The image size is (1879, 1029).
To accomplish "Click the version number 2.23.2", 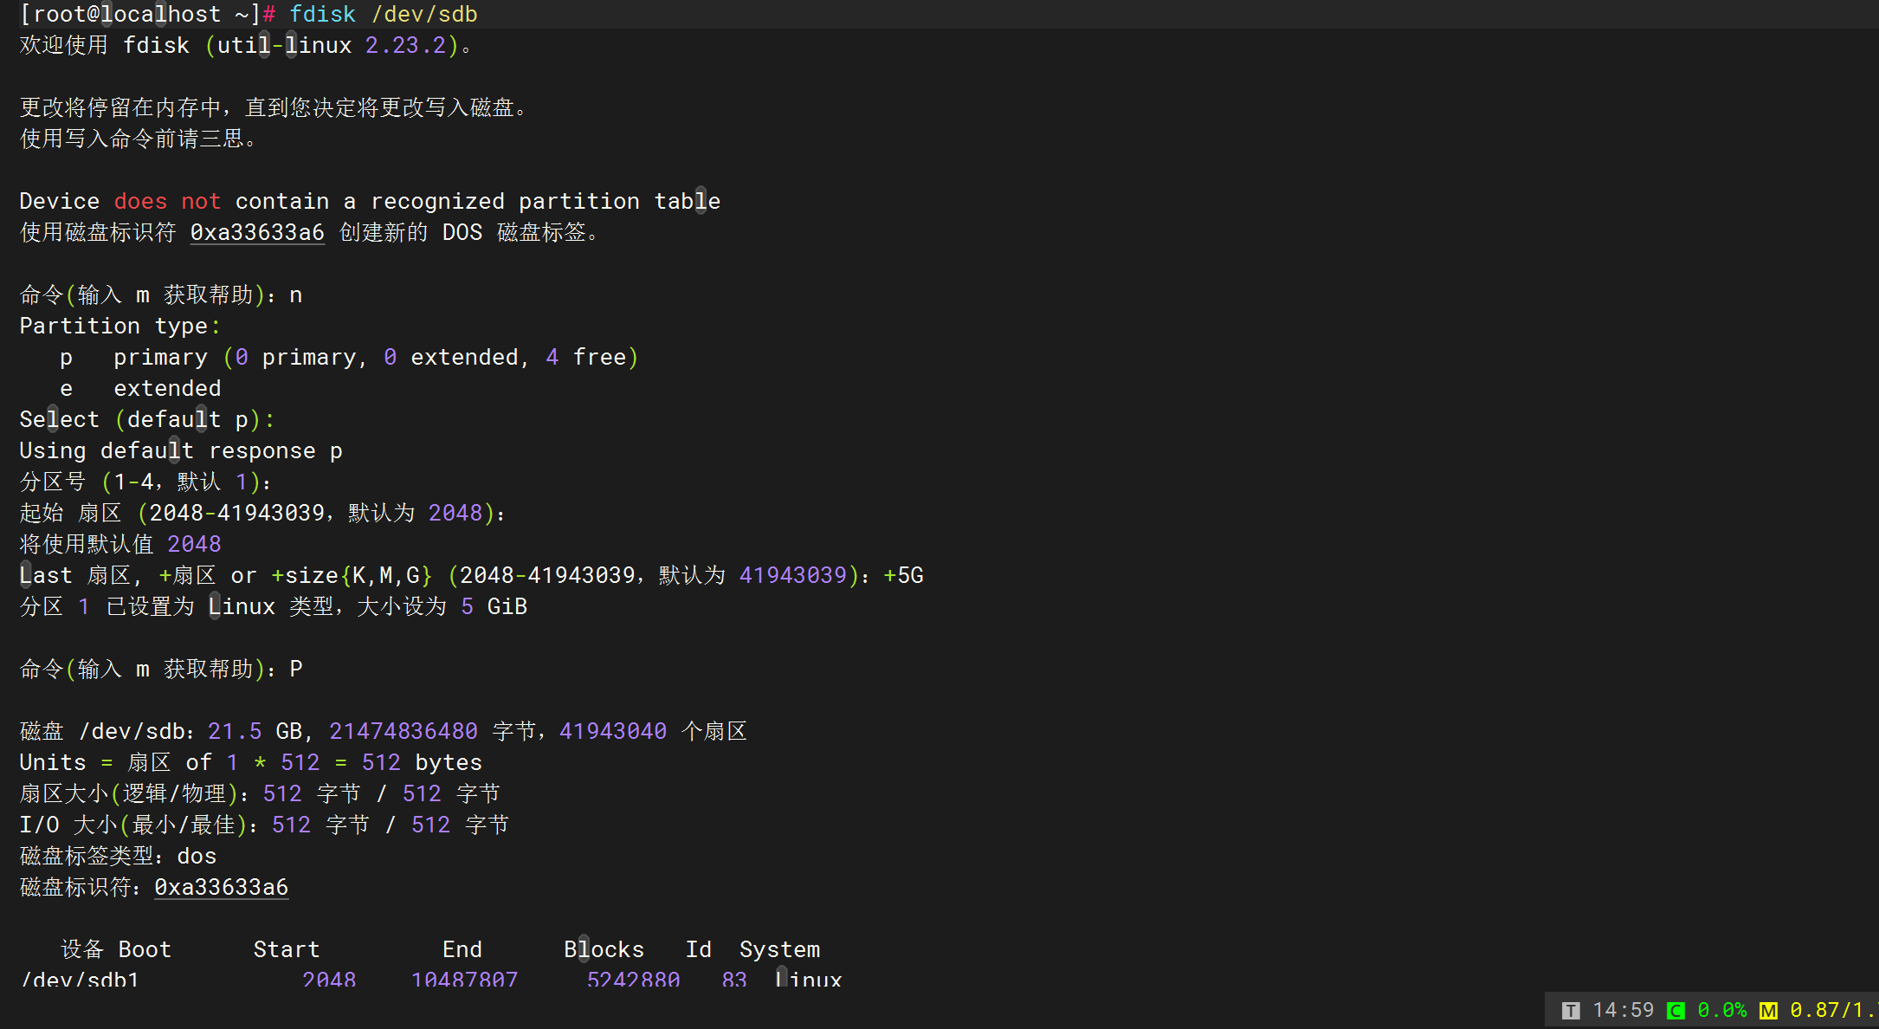I will point(405,45).
